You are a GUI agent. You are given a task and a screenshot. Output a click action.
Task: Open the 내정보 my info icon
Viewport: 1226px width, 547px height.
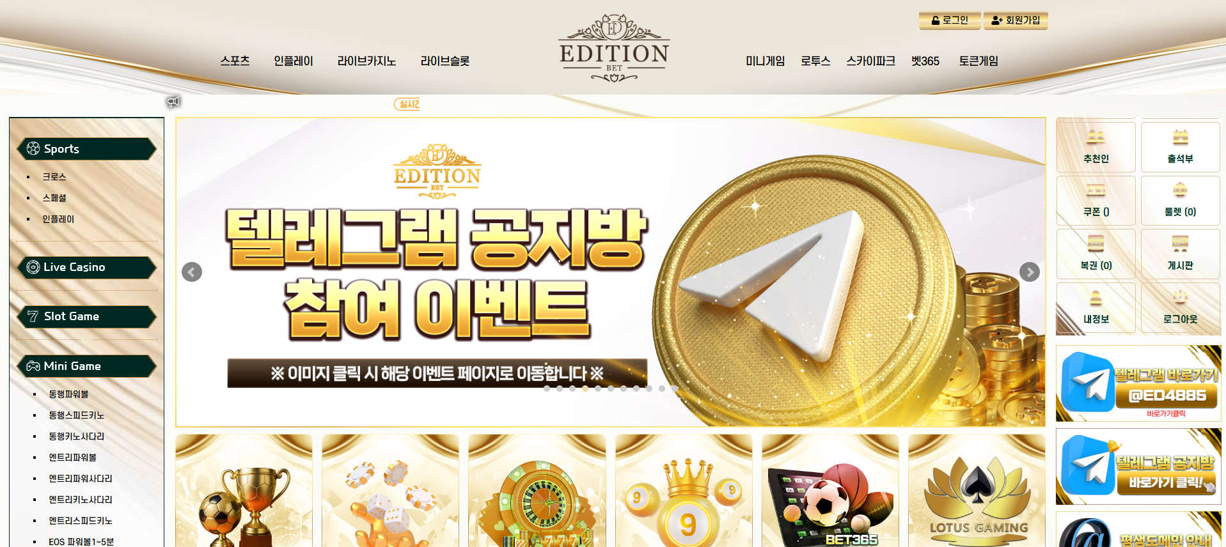1096,307
